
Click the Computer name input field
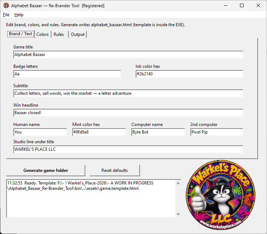[x=158, y=132]
